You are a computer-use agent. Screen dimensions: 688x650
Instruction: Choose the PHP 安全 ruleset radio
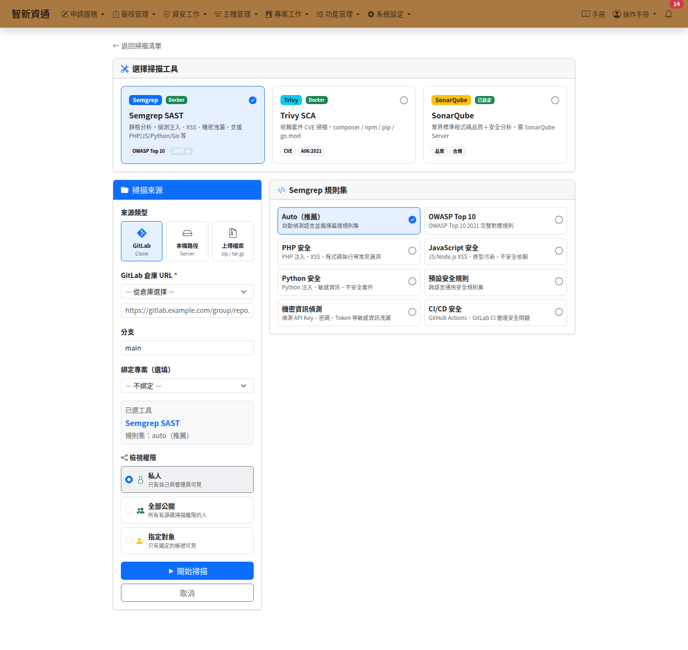412,251
